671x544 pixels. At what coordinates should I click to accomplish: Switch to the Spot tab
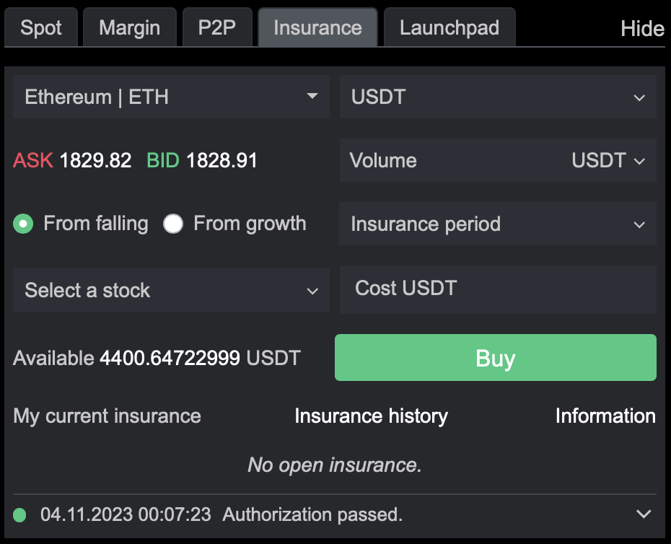pyautogui.click(x=41, y=28)
